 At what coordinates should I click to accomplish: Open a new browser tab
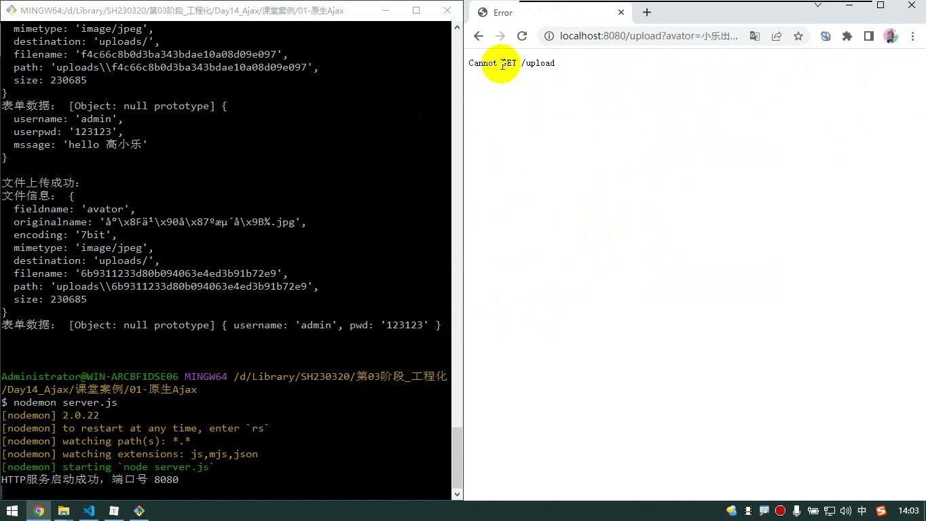(647, 12)
